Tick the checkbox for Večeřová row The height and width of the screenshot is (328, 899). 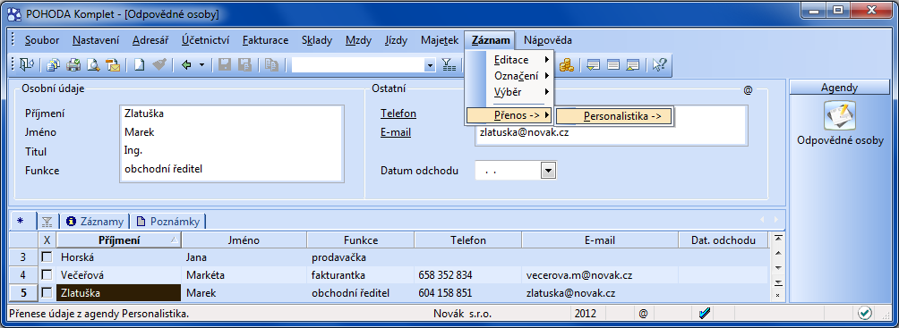(x=47, y=274)
